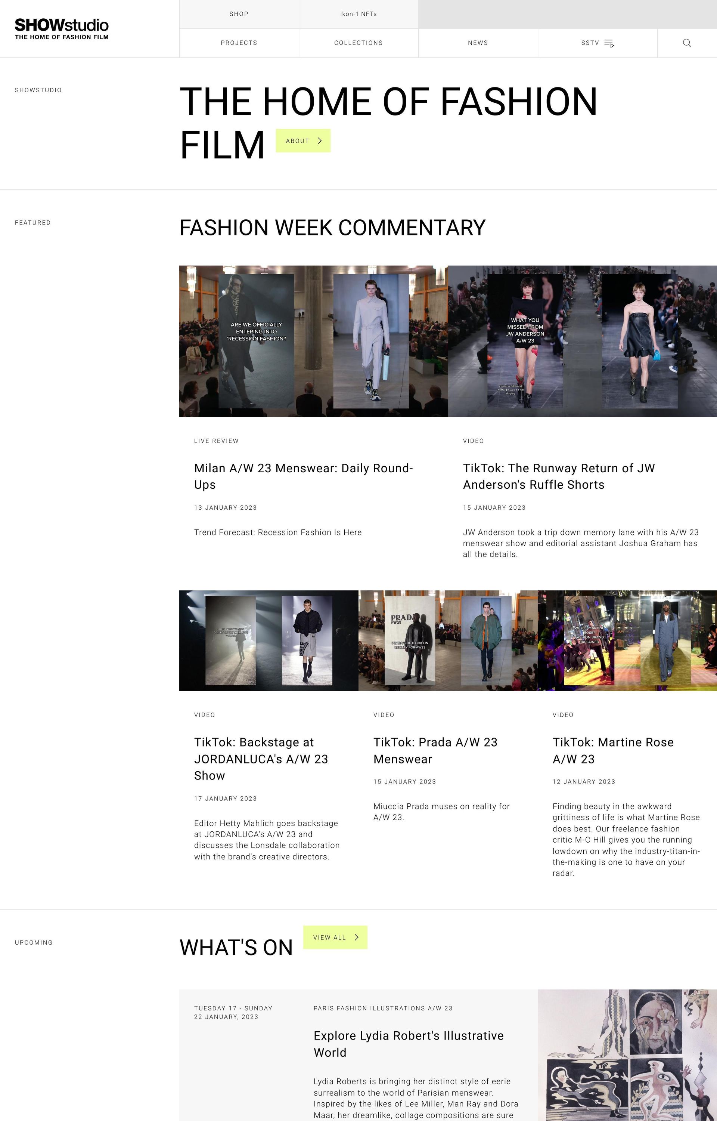Click the search magnifier icon
The image size is (717, 1121).
click(687, 43)
